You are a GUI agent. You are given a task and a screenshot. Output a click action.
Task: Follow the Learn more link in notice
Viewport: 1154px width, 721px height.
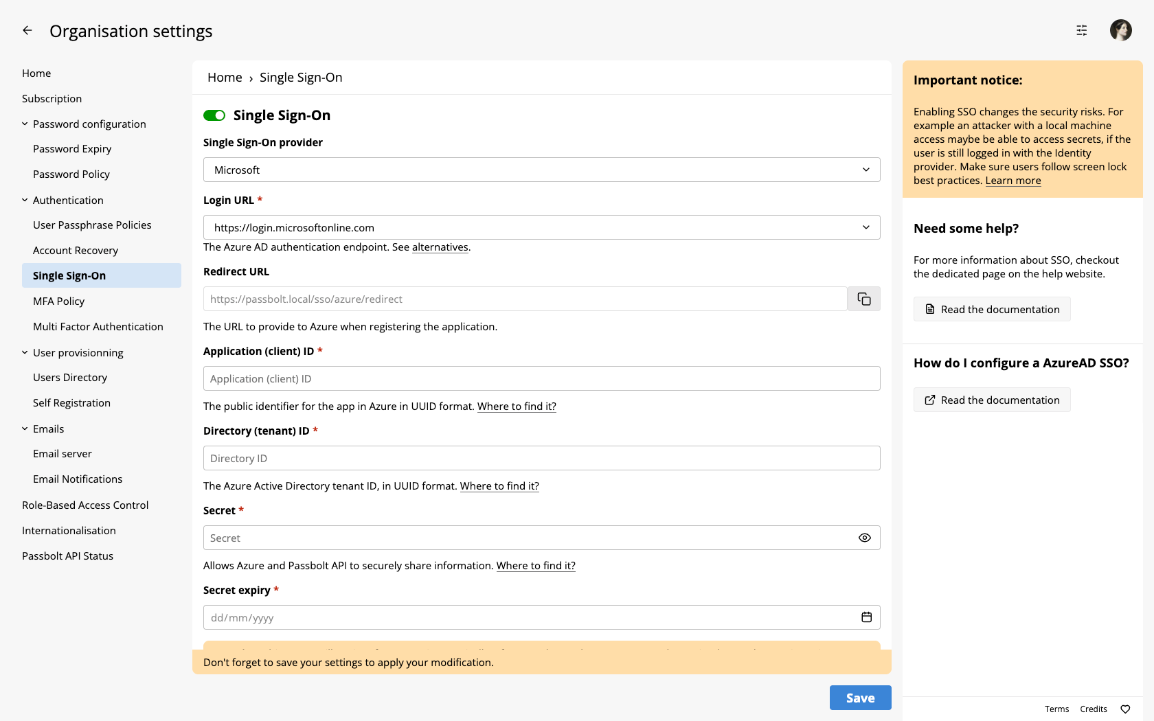tap(1013, 181)
